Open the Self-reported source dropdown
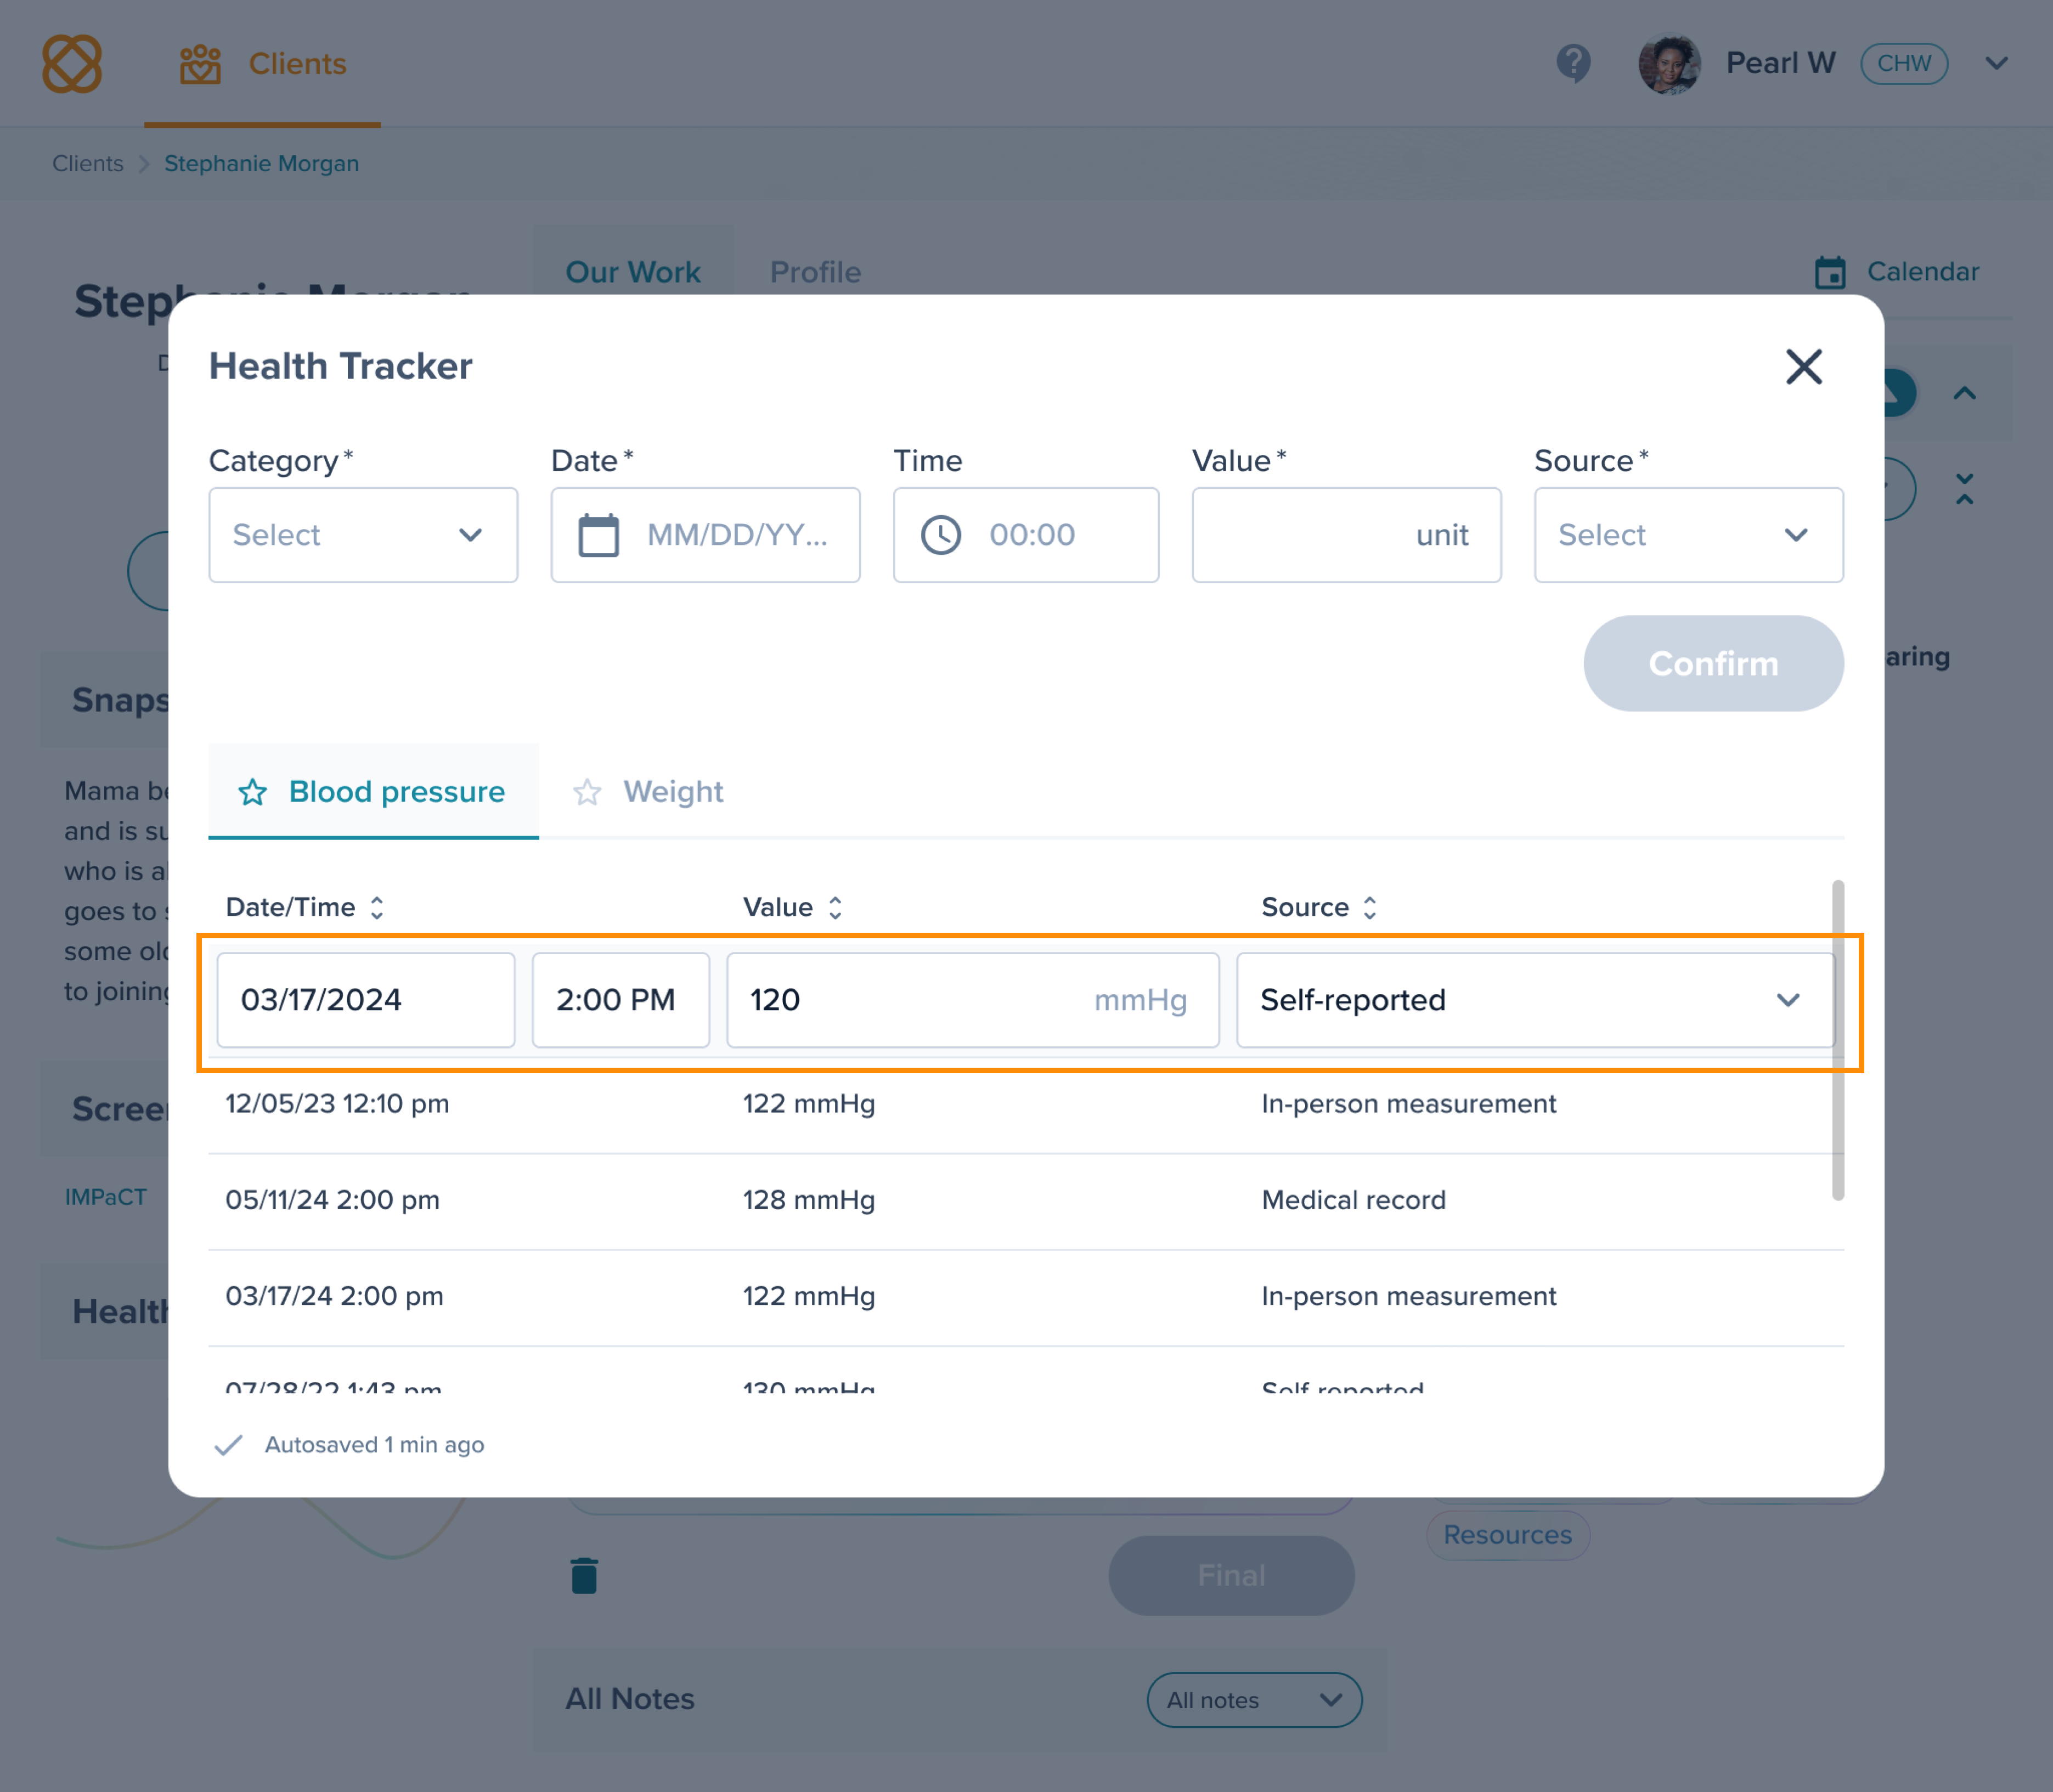 coord(1535,999)
